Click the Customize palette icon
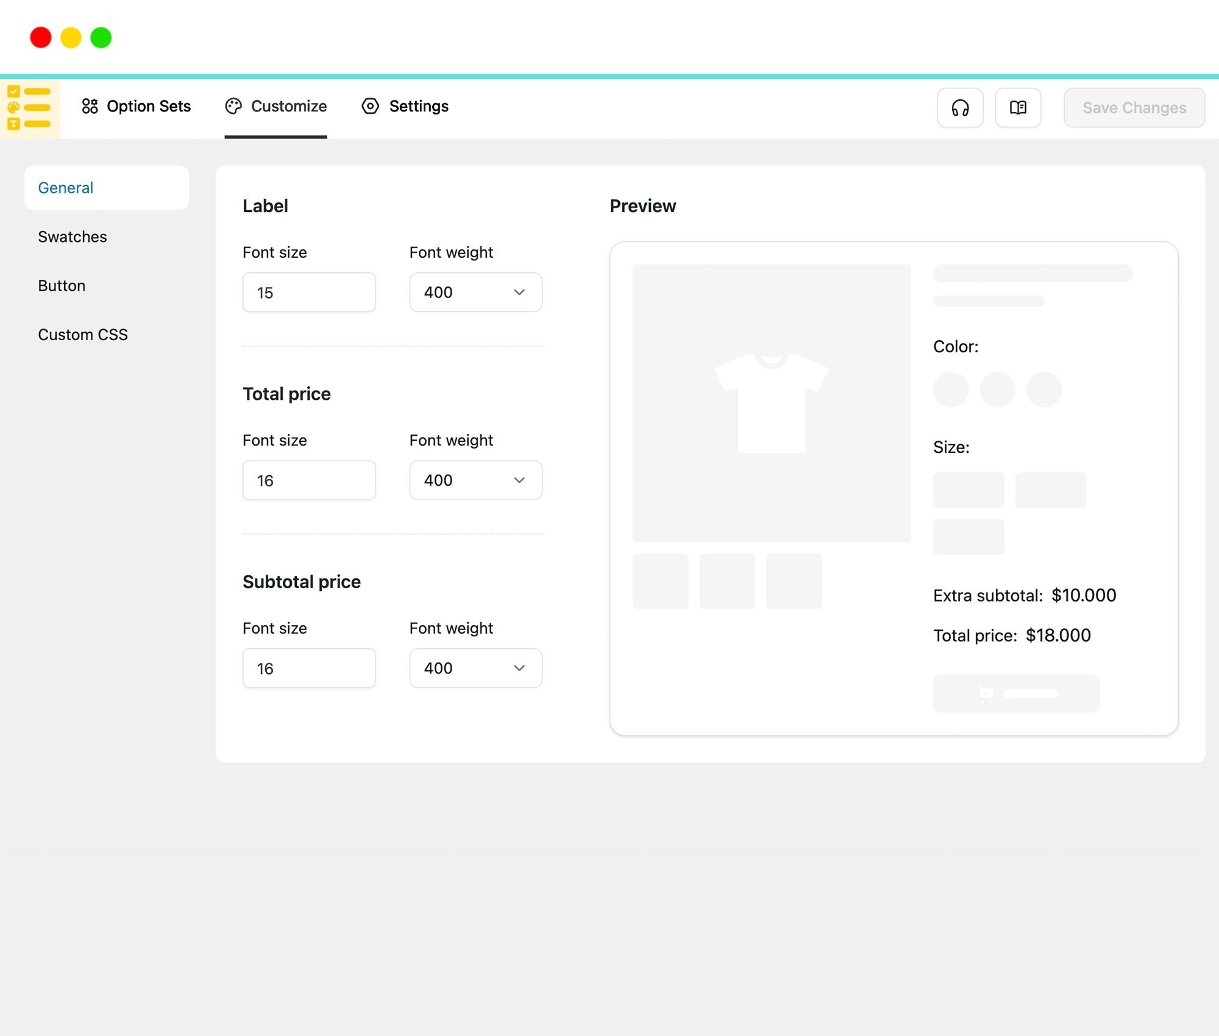 click(233, 107)
